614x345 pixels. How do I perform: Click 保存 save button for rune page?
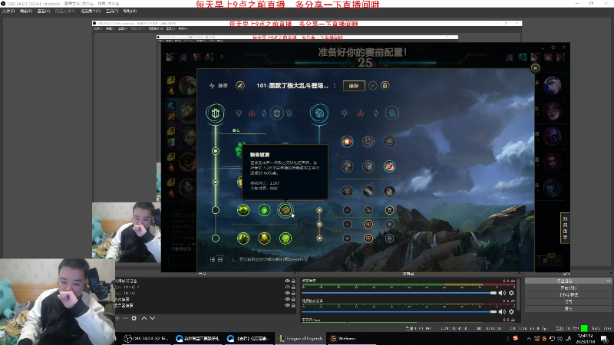[x=354, y=86]
